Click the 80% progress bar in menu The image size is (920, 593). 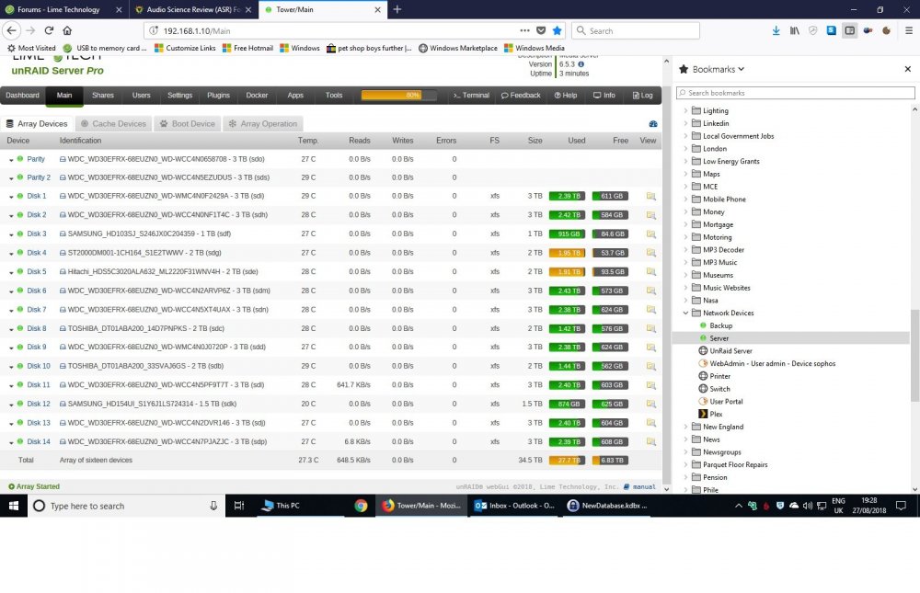(x=398, y=95)
